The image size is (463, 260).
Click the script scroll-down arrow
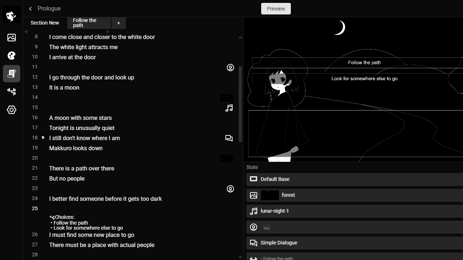[240, 257]
